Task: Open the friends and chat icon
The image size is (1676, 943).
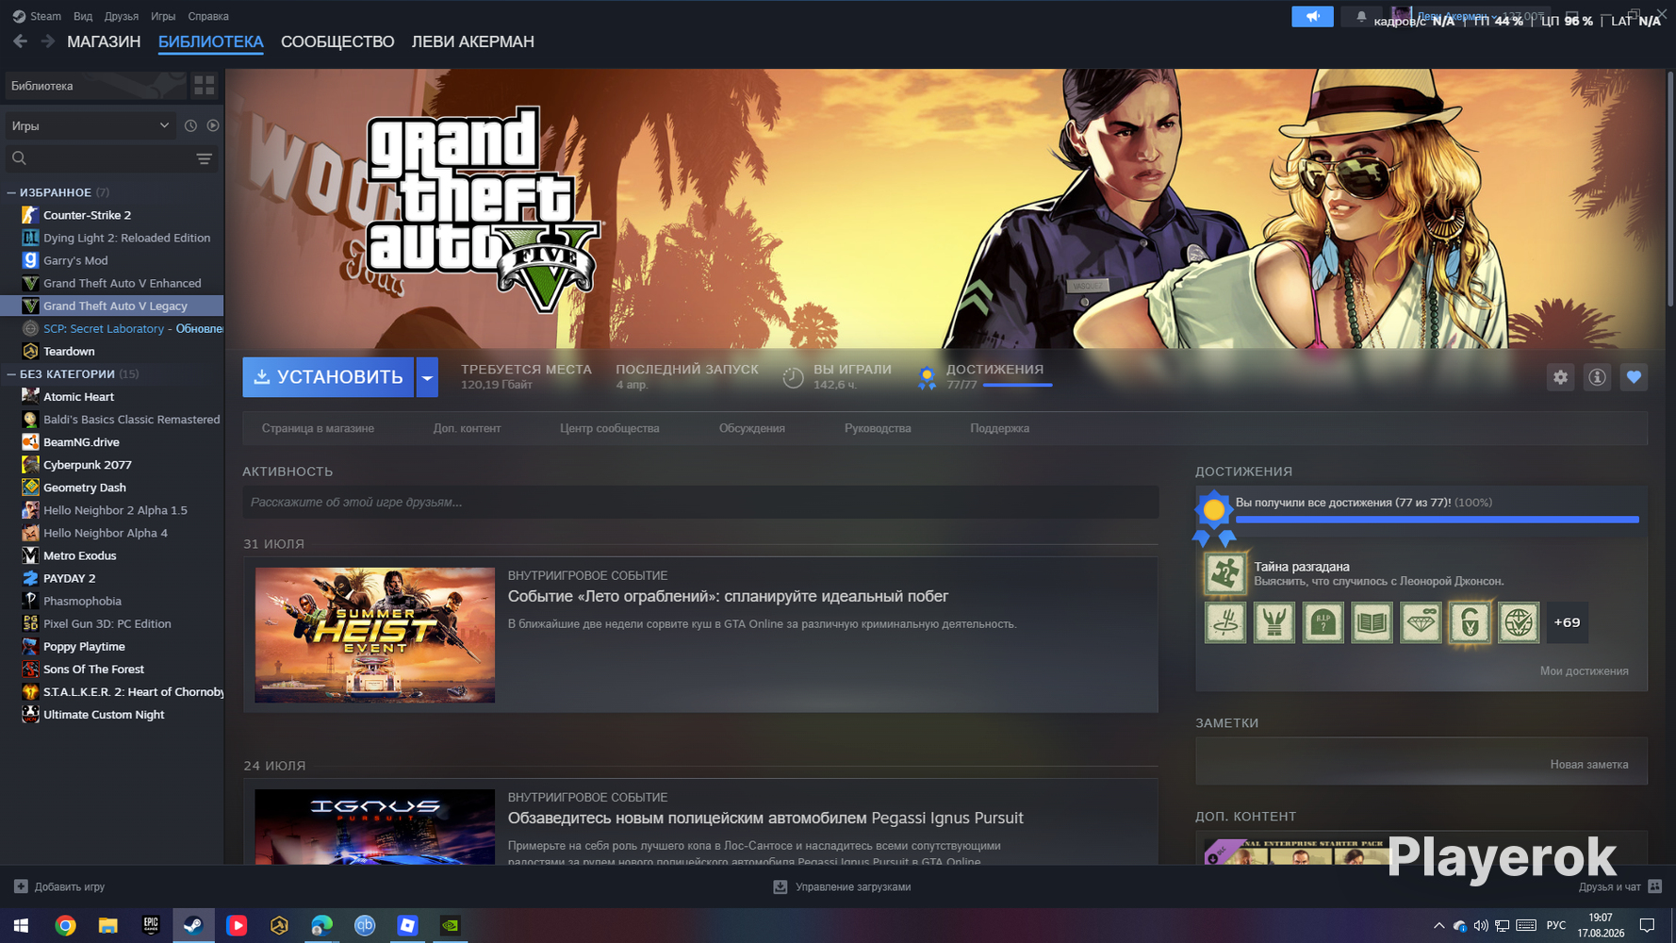Action: coord(1655,886)
